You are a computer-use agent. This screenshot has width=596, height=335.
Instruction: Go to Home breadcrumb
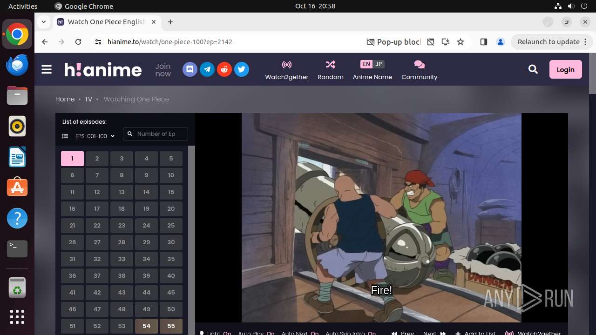65,99
